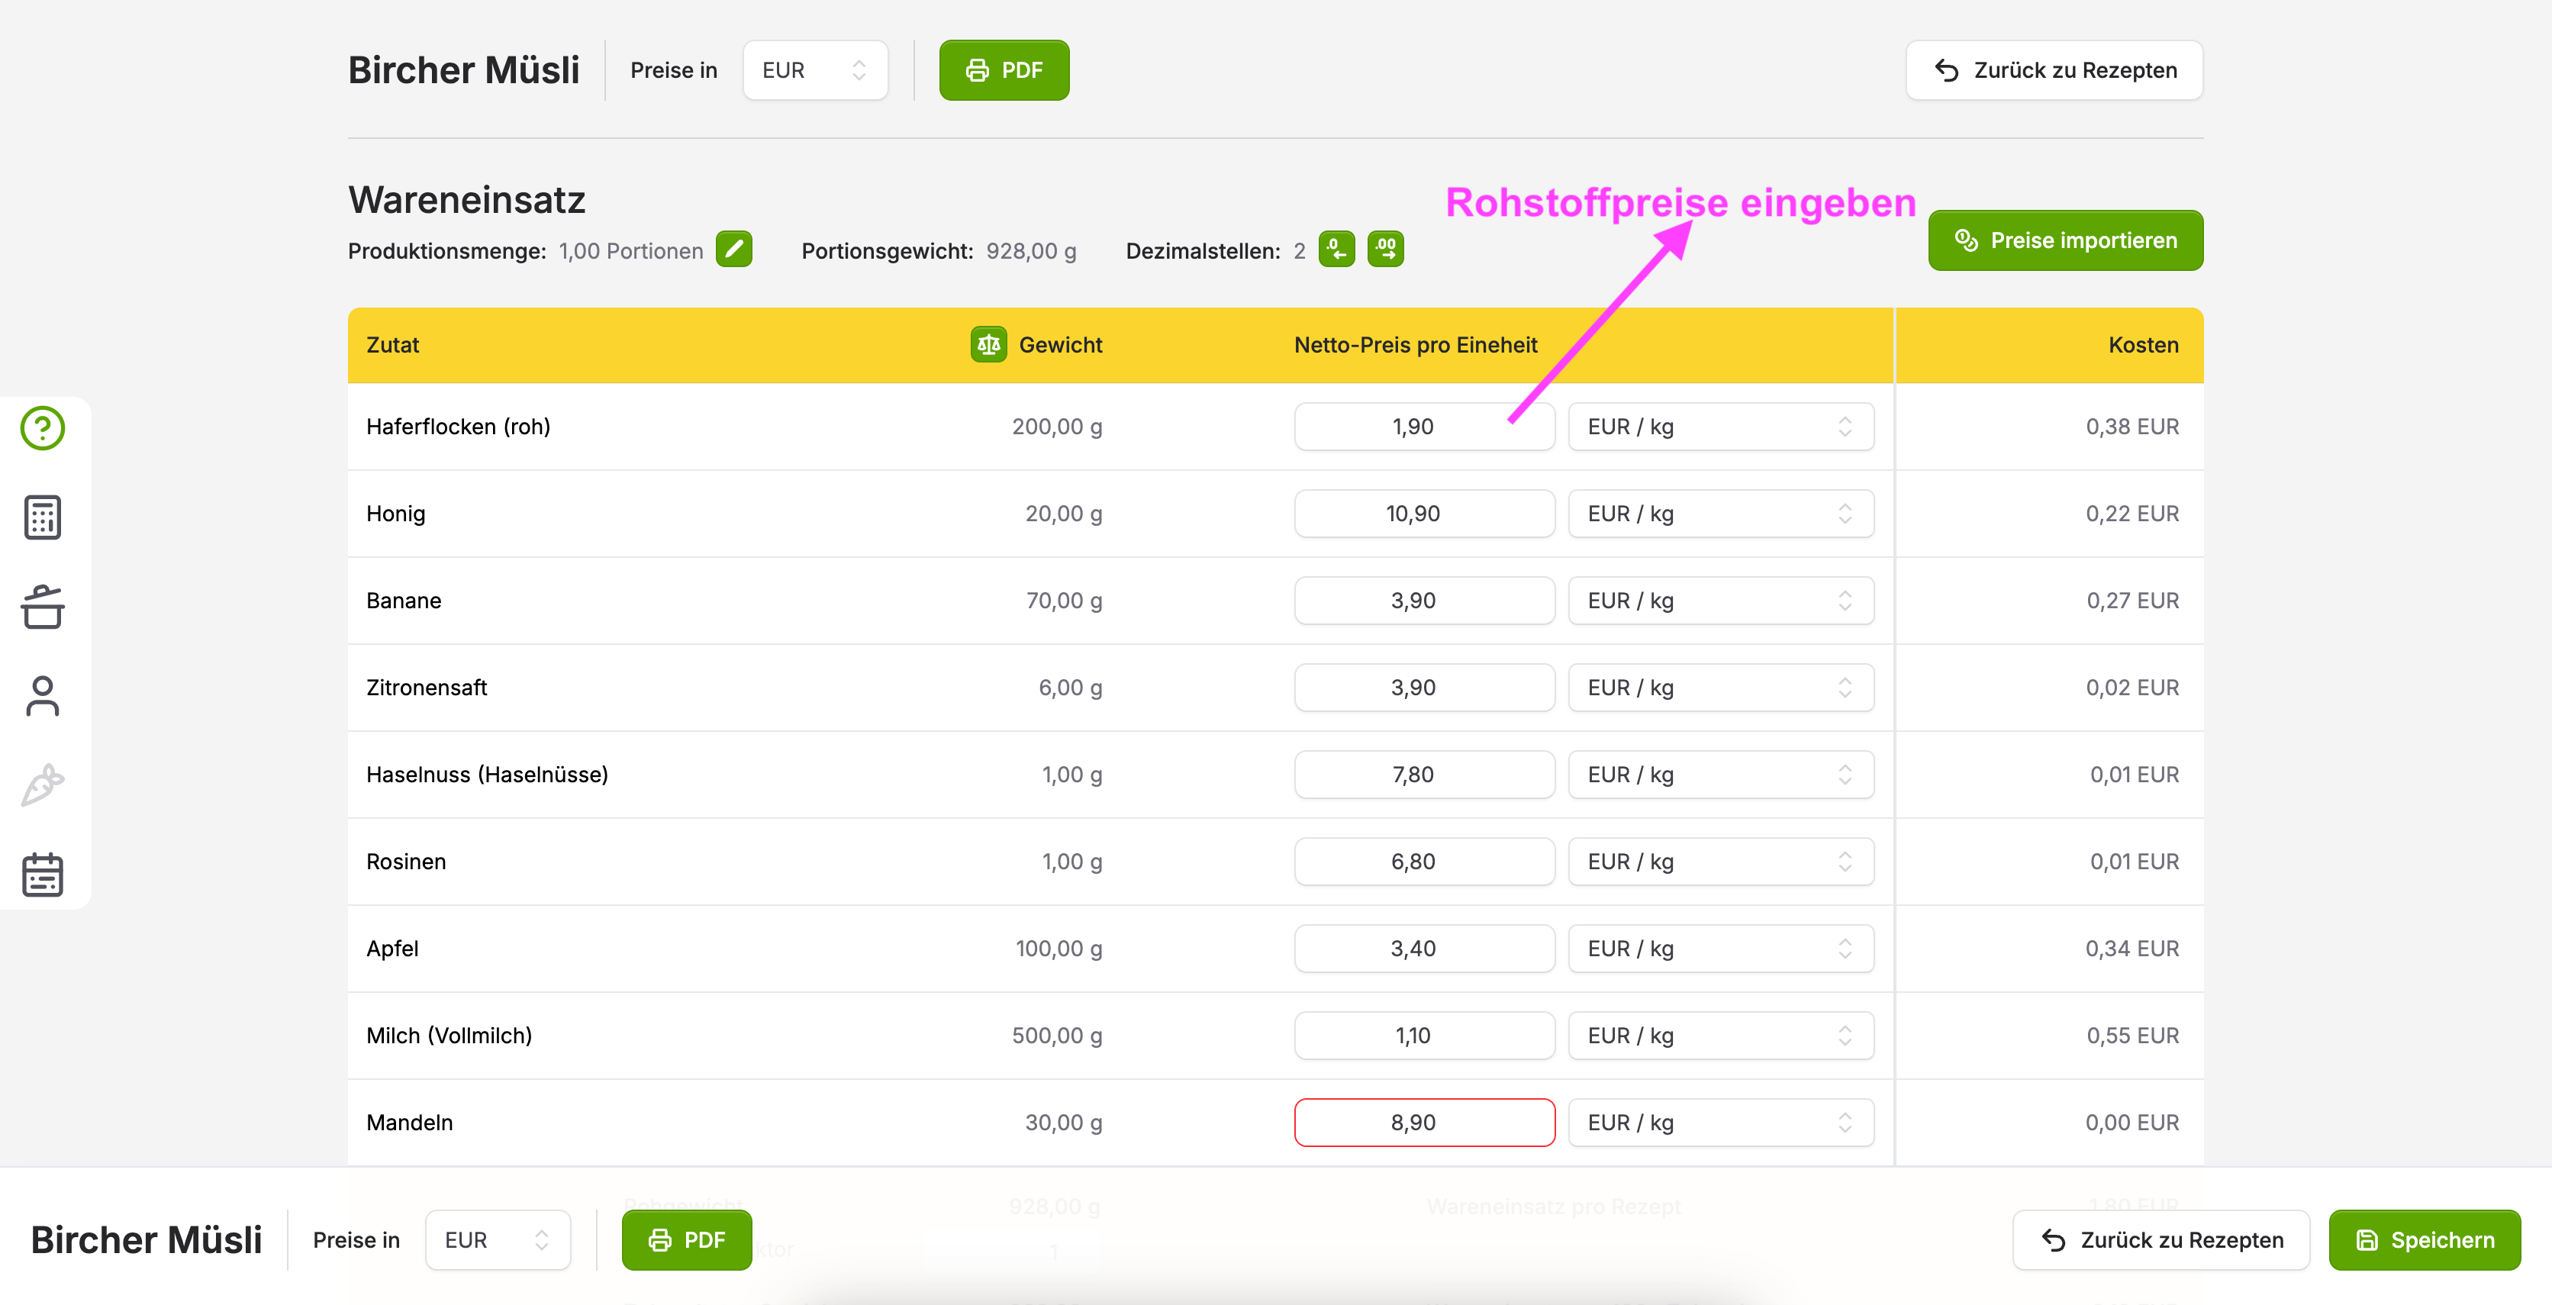
Task: Open bottom bar EUR currency dropdown
Action: pyautogui.click(x=496, y=1239)
